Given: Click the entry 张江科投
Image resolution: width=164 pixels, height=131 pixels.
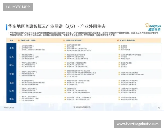Looking at the screenshot, I should click(x=124, y=48).
